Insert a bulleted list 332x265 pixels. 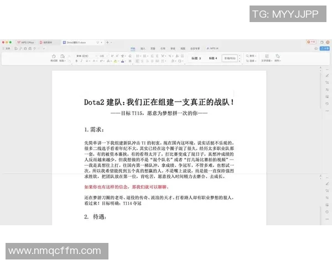point(137,56)
